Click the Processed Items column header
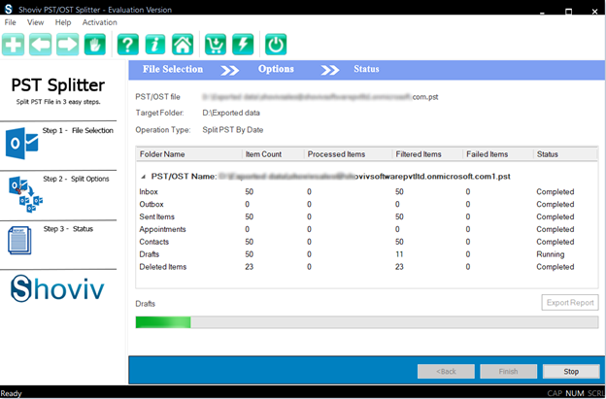Image resolution: width=606 pixels, height=399 pixels. (349, 154)
